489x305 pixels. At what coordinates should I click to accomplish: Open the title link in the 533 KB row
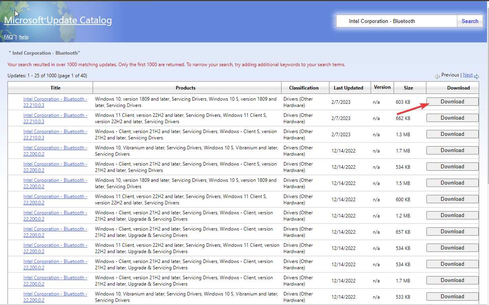click(x=55, y=297)
